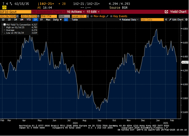Open the Suggested Charts dropdown
Viewport: 189px width, 136px height.
click(48, 12)
